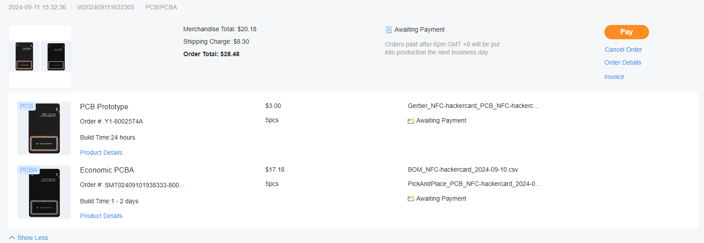
Task: Collapse the order with Show Less
Action: tap(29, 238)
